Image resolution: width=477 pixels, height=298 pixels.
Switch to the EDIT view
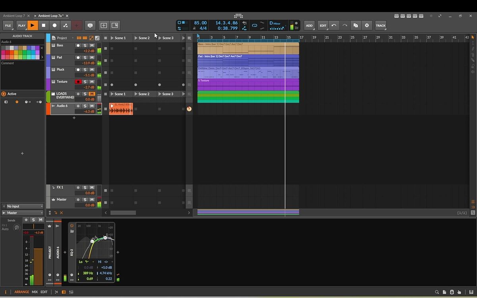44,292
